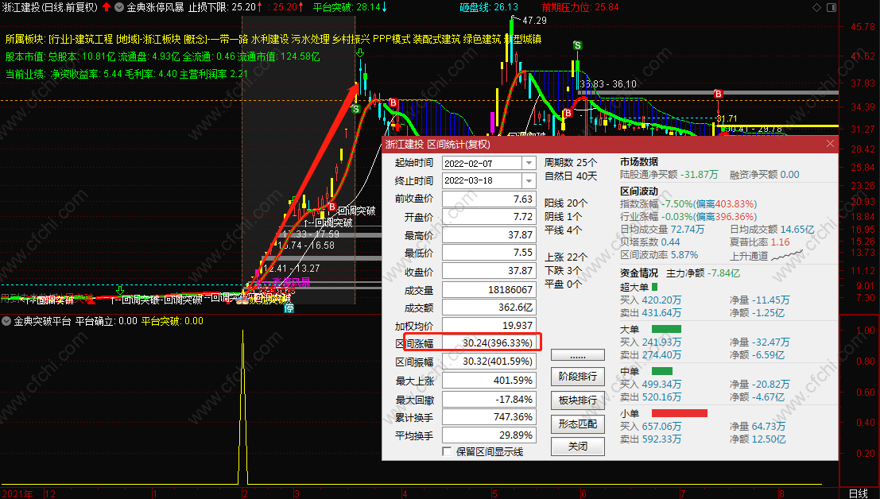The image size is (880, 499).
Task: Open the 起始时间 date dropdown
Action: click(x=529, y=163)
